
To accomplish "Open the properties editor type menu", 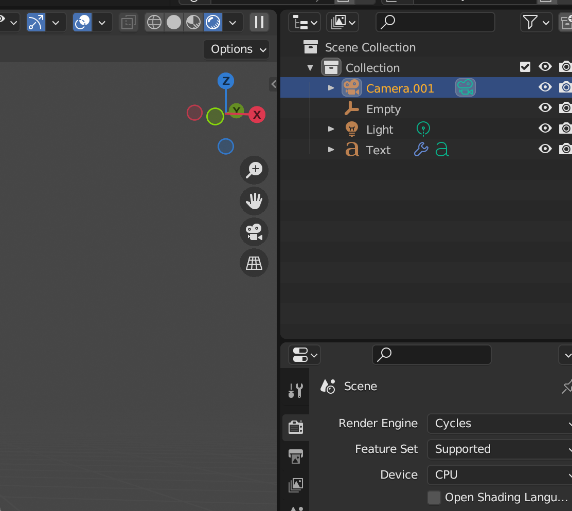I will point(304,355).
